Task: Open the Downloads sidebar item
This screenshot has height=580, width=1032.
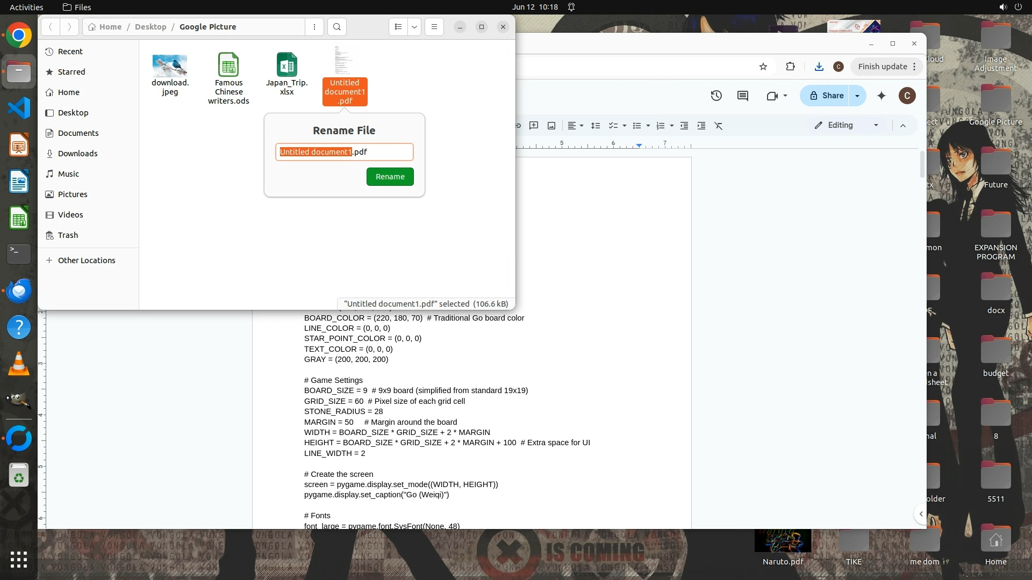Action: [77, 154]
